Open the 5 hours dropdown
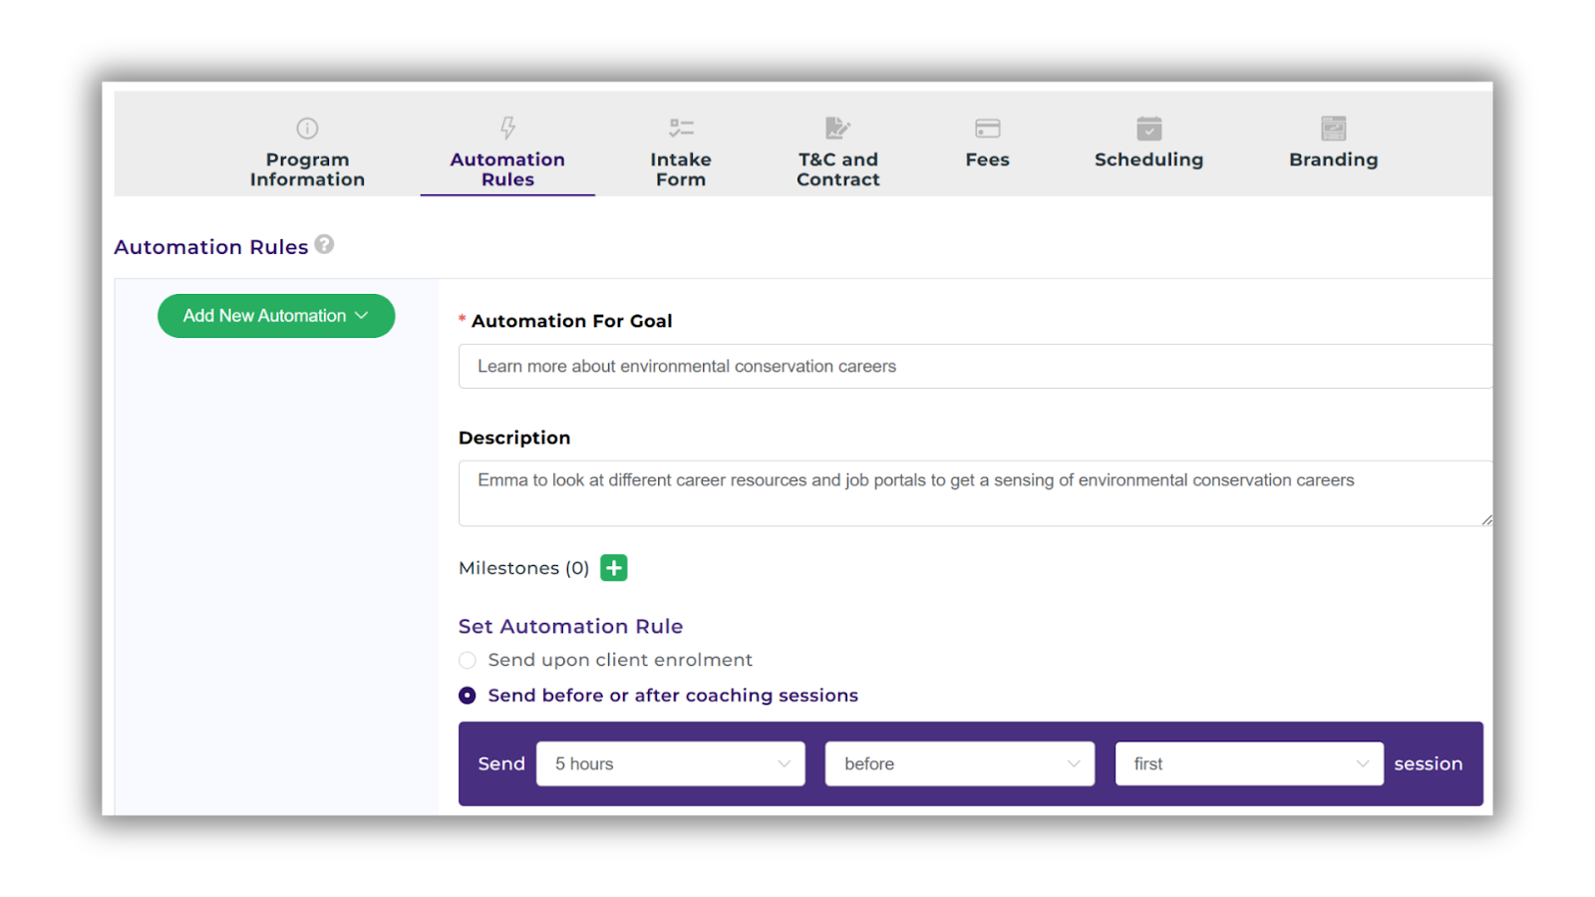This screenshot has width=1595, height=897. click(x=670, y=763)
